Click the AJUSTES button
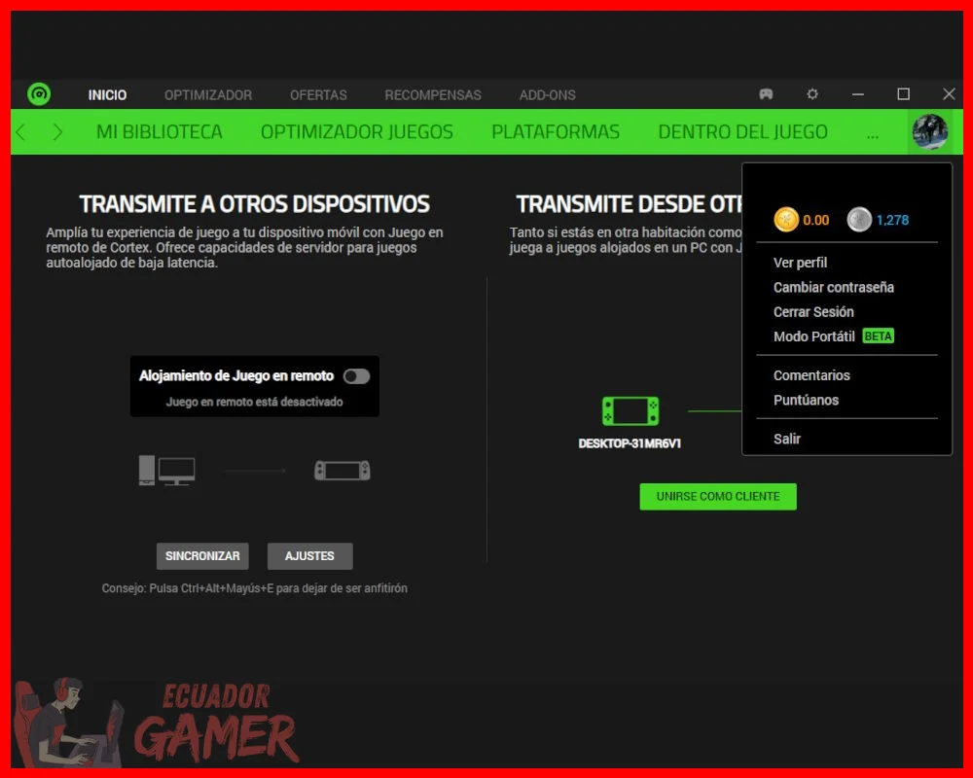This screenshot has width=973, height=778. (x=309, y=556)
